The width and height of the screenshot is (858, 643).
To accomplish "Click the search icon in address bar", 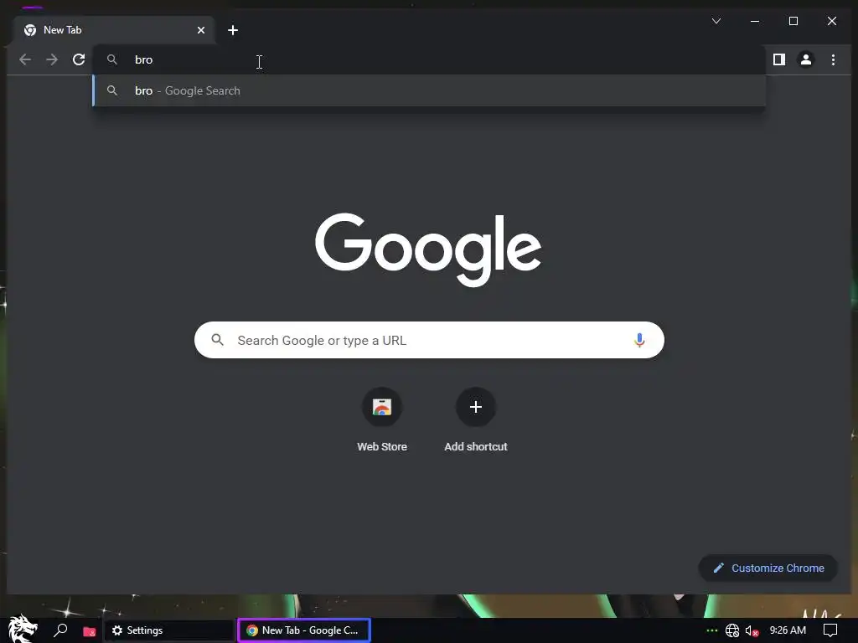I will [112, 59].
